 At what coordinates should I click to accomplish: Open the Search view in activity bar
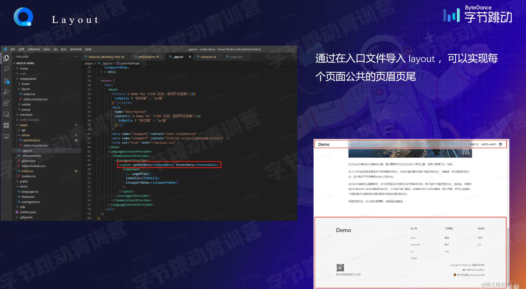(x=6, y=69)
